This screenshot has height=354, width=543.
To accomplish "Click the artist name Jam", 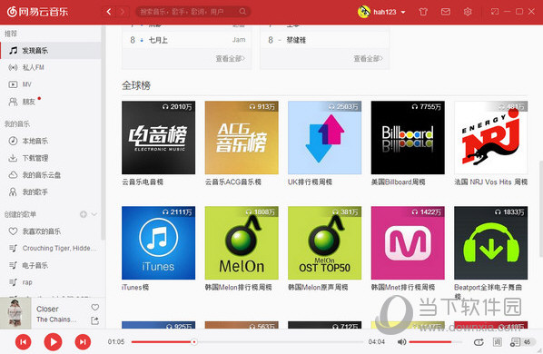I will coord(239,40).
